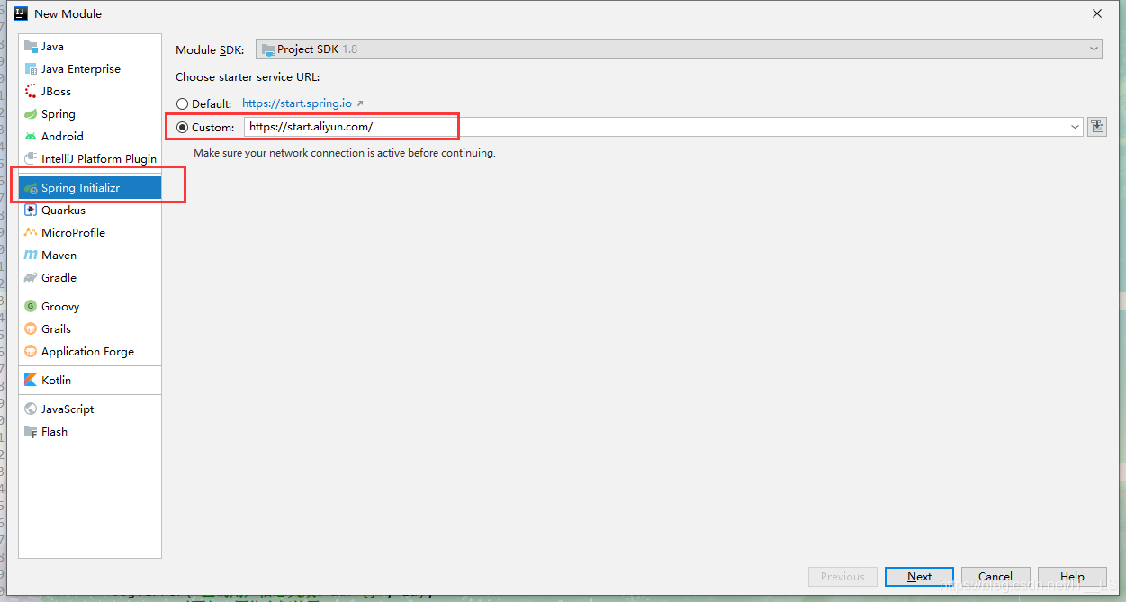Choose Application Forge module type

[90, 352]
